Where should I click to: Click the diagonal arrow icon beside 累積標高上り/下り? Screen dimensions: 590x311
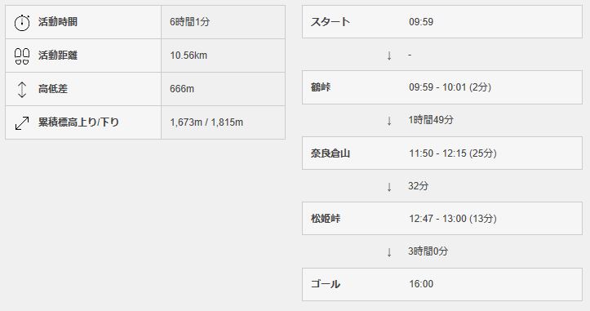click(x=22, y=122)
